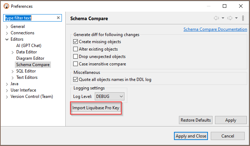
Task: Toggle Quote all objects names checkbox
Action: 75,80
